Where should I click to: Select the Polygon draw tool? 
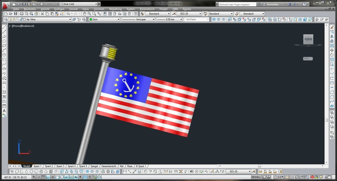(x=4, y=41)
